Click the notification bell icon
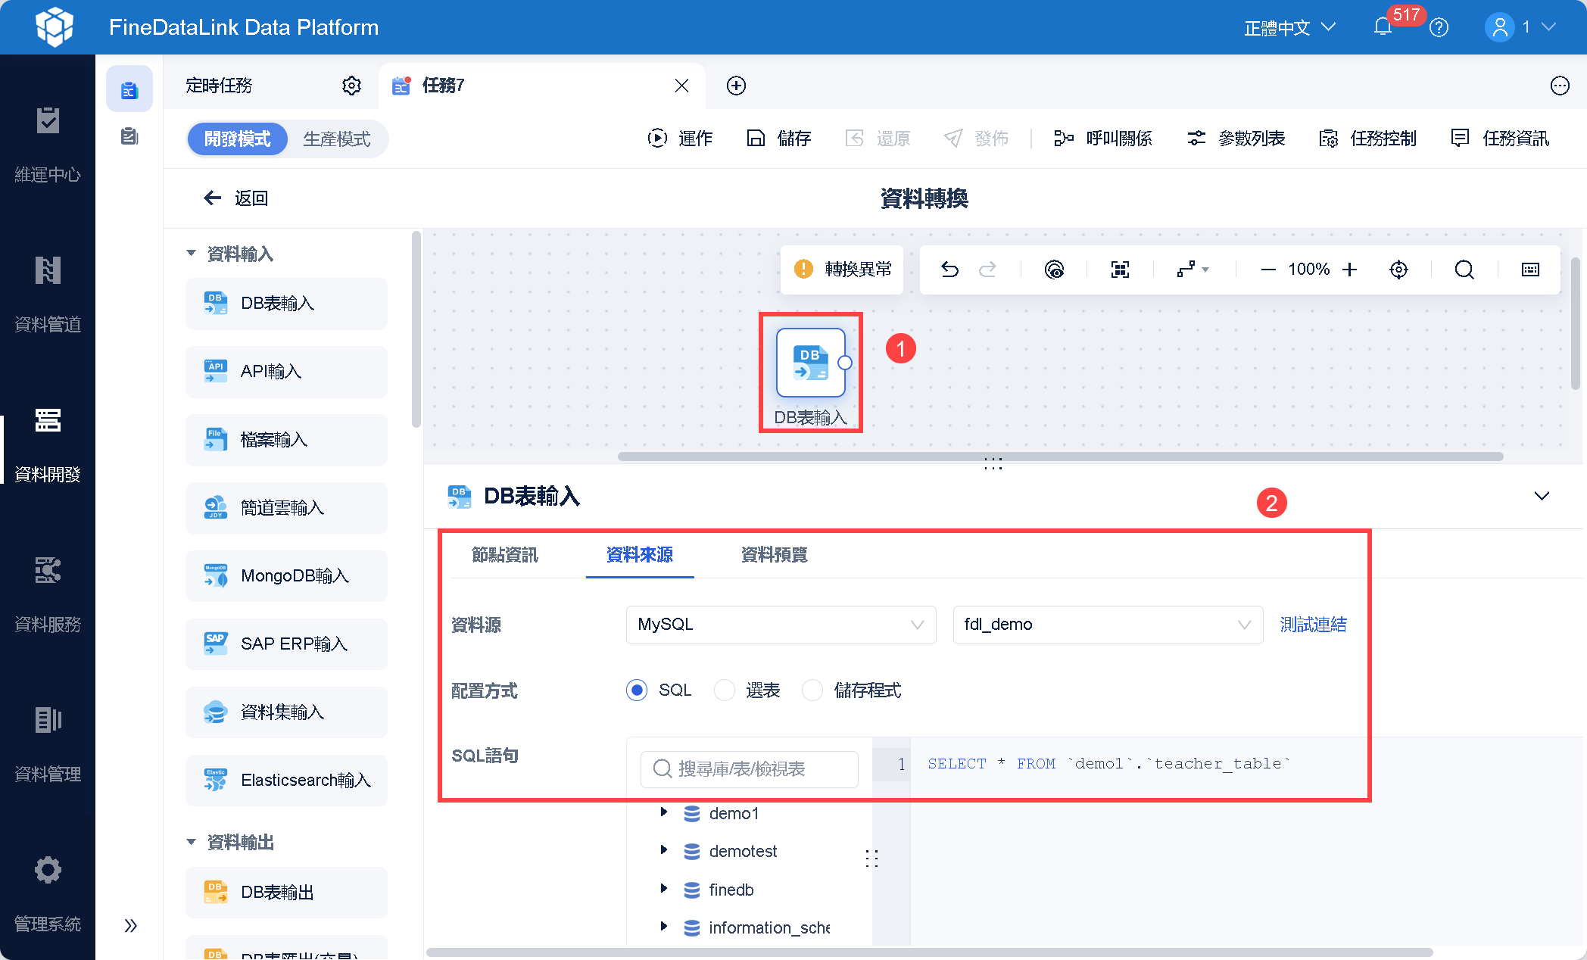Screen dimensions: 1587x960 click(x=1383, y=27)
